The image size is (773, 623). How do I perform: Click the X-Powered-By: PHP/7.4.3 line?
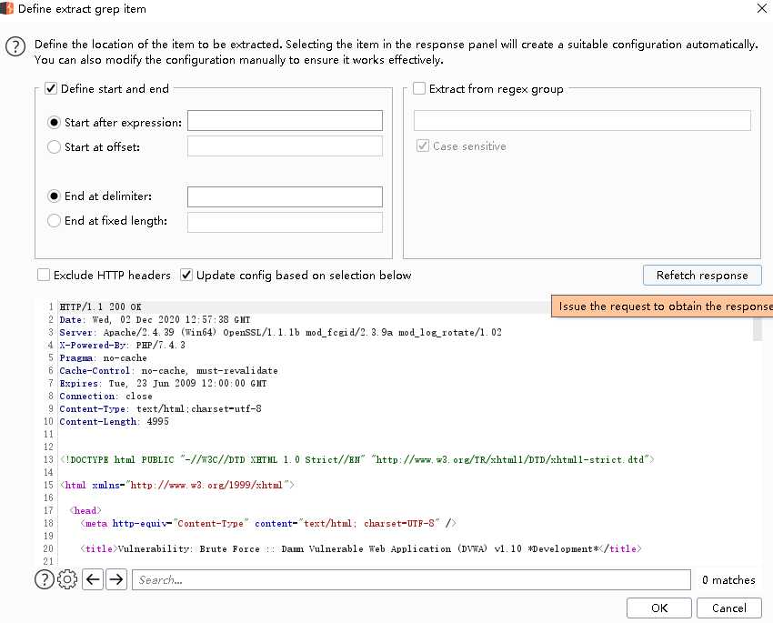coord(122,345)
